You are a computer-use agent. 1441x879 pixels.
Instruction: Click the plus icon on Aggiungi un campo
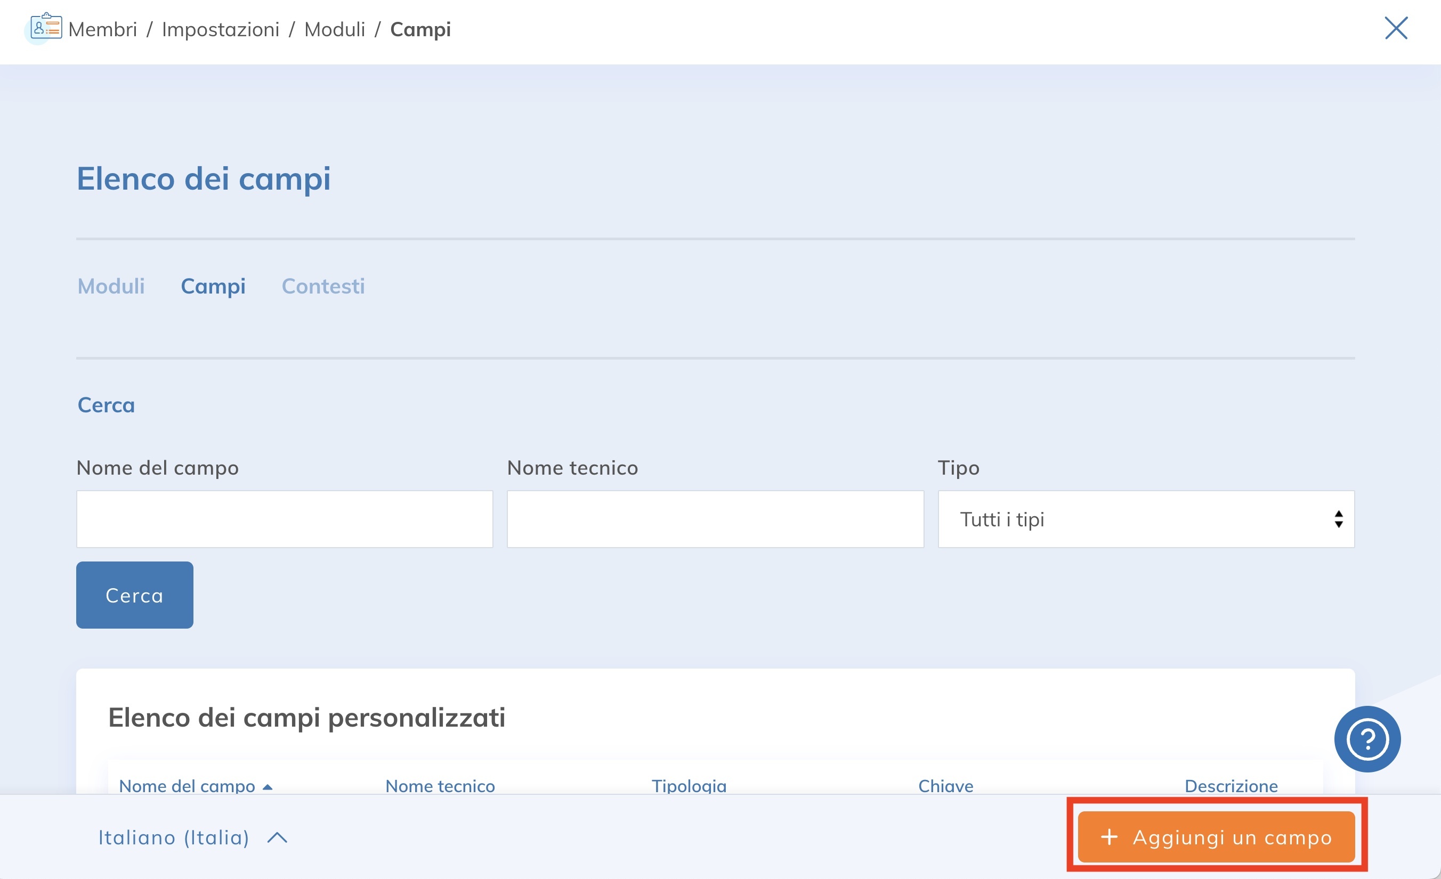tap(1109, 837)
